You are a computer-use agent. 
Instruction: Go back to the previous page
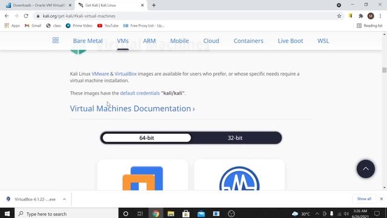point(7,16)
